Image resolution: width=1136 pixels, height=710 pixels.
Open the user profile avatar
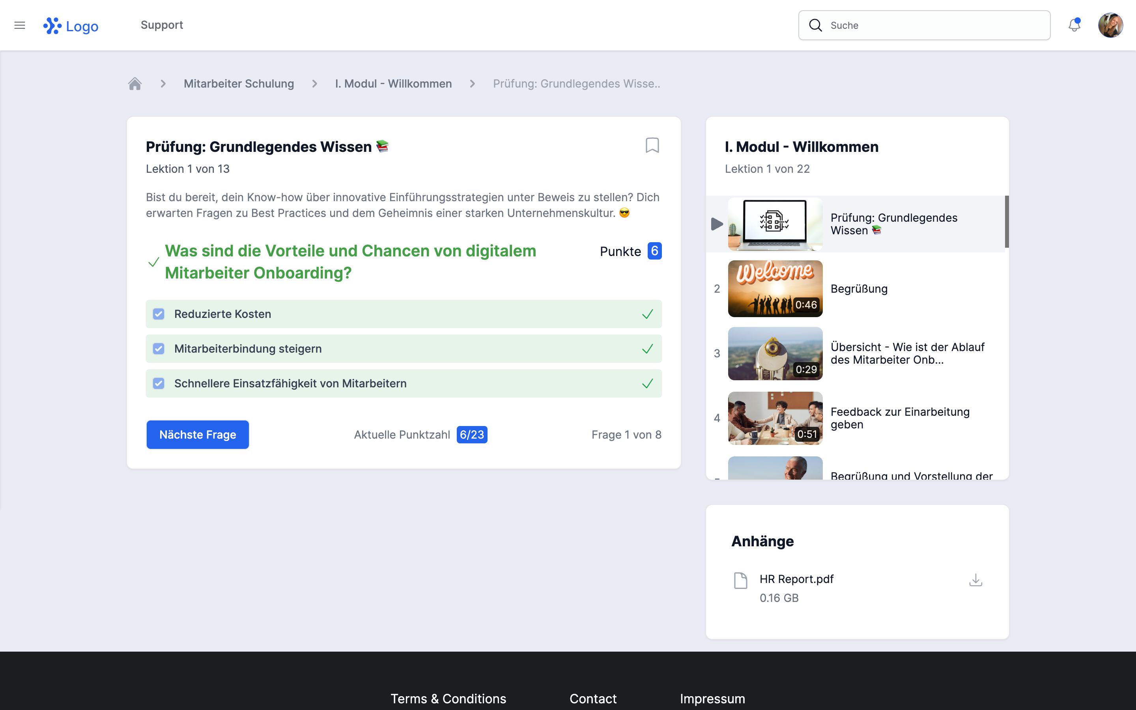[x=1110, y=25]
